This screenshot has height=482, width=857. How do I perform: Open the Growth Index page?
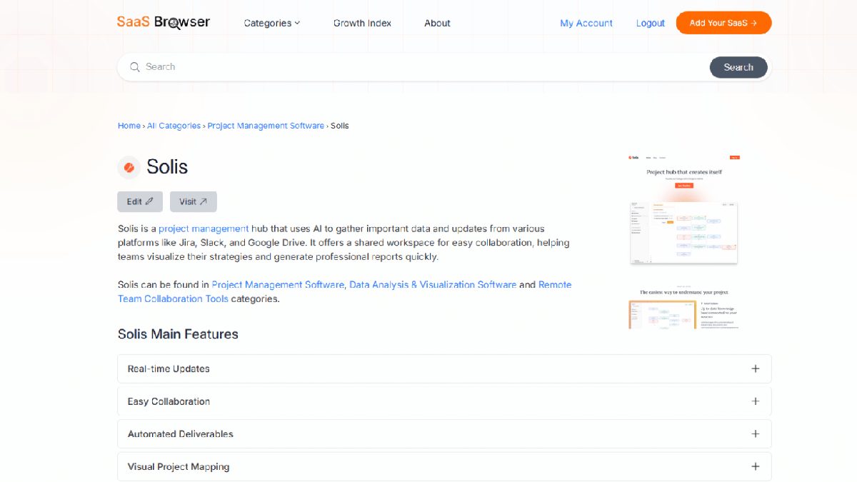(x=362, y=23)
